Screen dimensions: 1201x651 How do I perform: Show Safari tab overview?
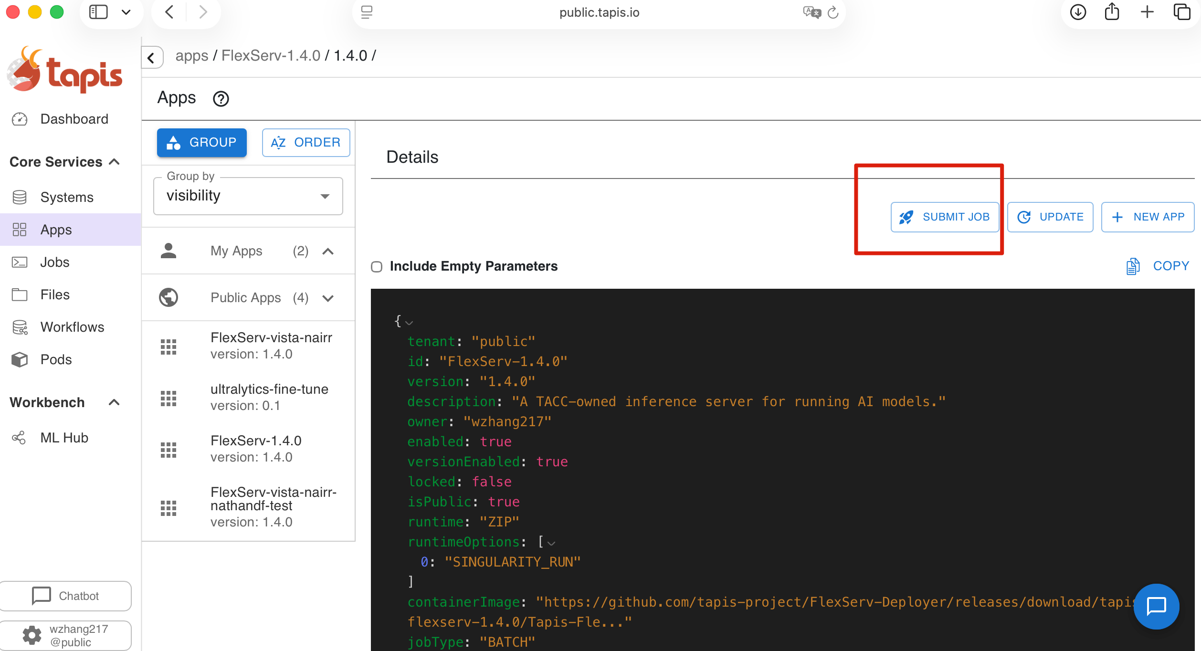click(x=1182, y=12)
